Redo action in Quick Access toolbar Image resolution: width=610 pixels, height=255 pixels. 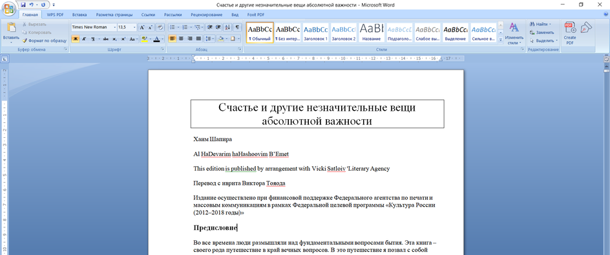43,5
